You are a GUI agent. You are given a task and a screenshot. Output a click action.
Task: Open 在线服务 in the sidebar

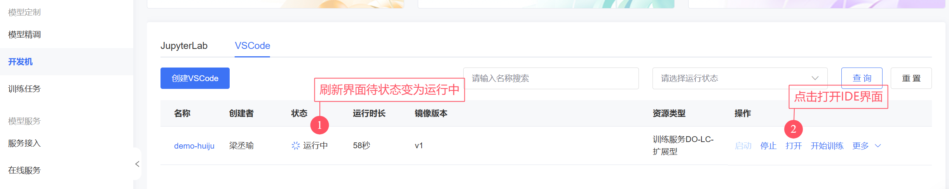[24, 170]
